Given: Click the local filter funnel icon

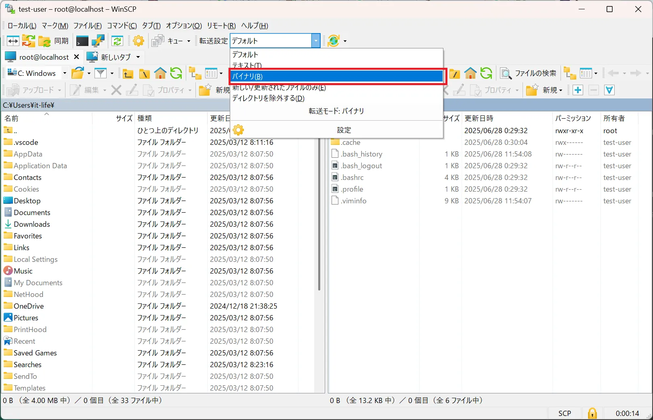Looking at the screenshot, I should 101,73.
